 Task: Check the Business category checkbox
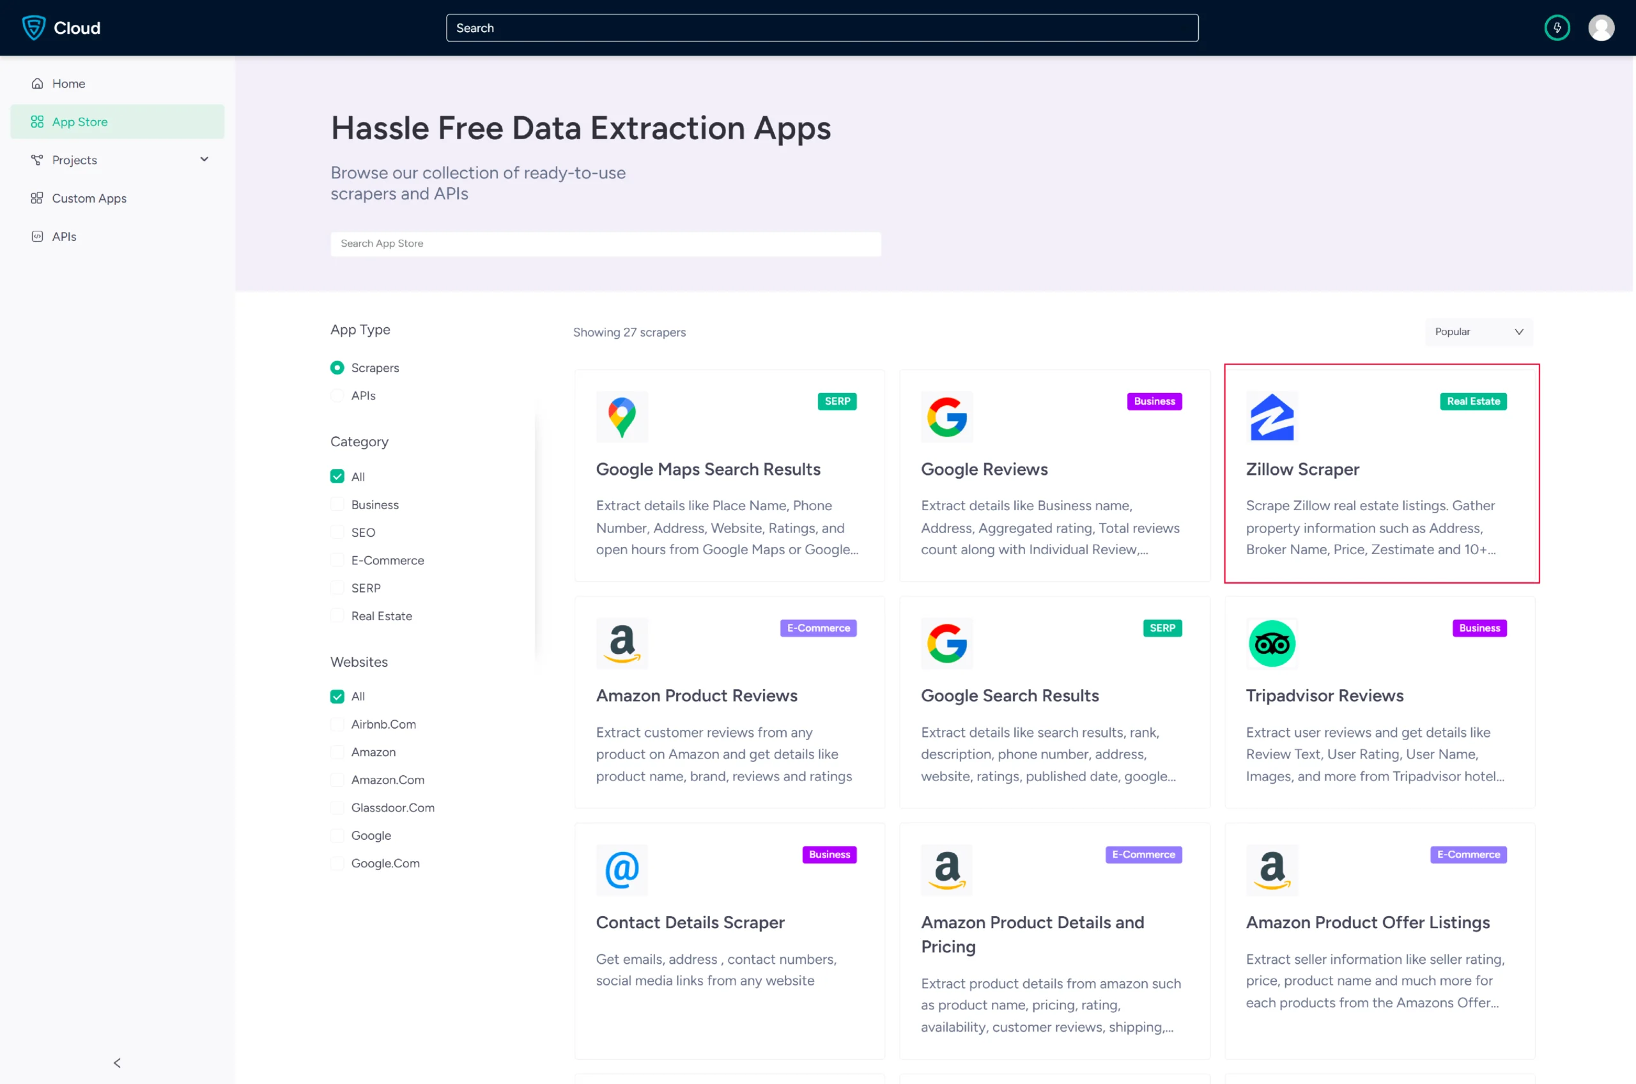click(337, 504)
